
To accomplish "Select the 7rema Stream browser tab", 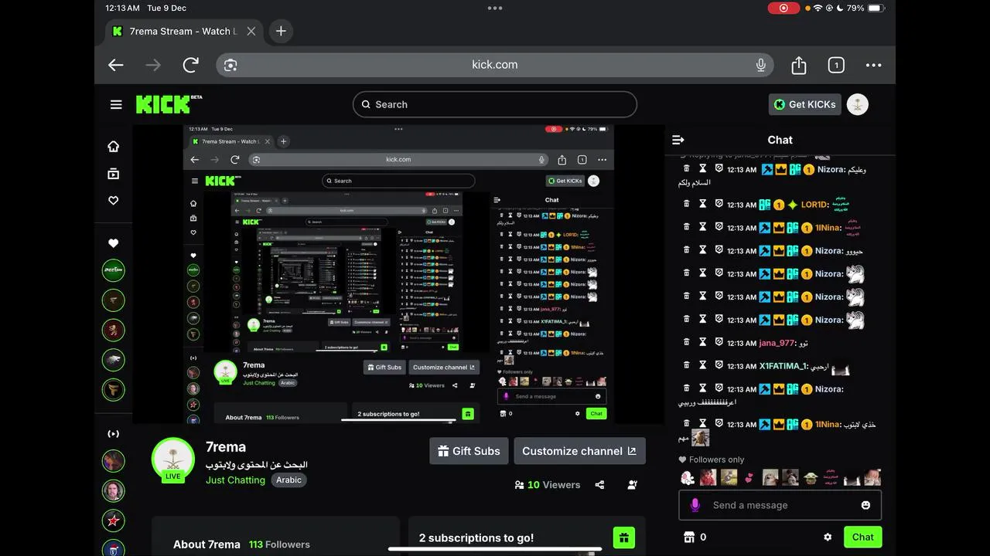I will pos(183,32).
